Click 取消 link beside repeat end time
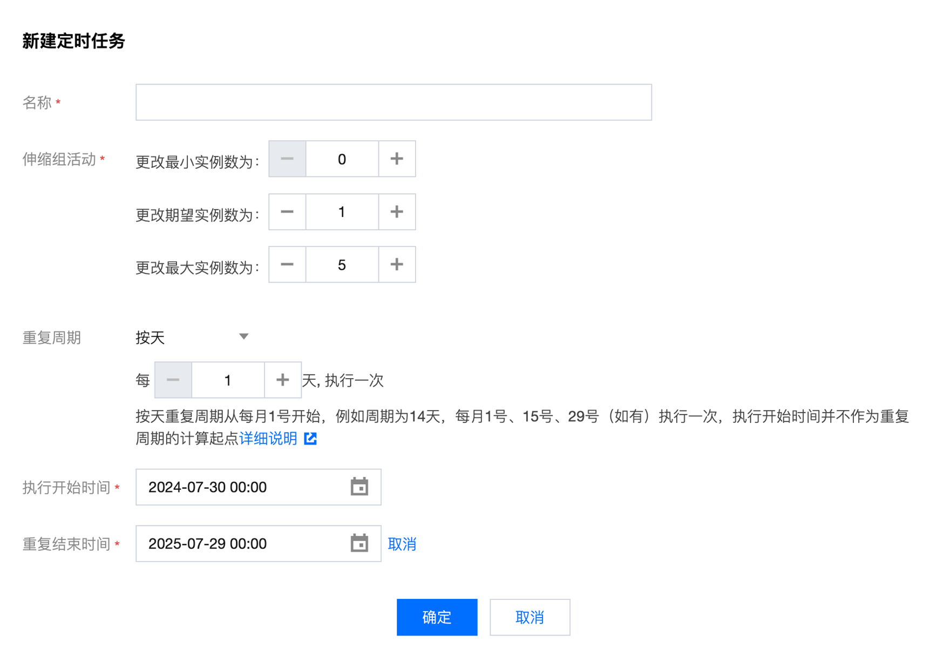Image resolution: width=930 pixels, height=656 pixels. (402, 544)
